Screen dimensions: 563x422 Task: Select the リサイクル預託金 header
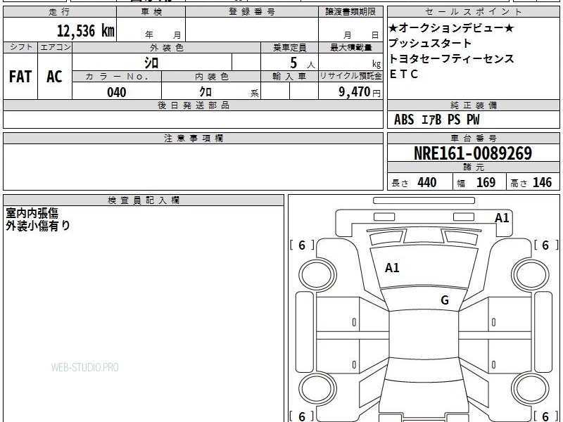(350, 76)
